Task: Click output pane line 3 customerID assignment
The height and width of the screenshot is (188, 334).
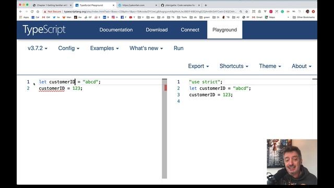Action: [211, 95]
